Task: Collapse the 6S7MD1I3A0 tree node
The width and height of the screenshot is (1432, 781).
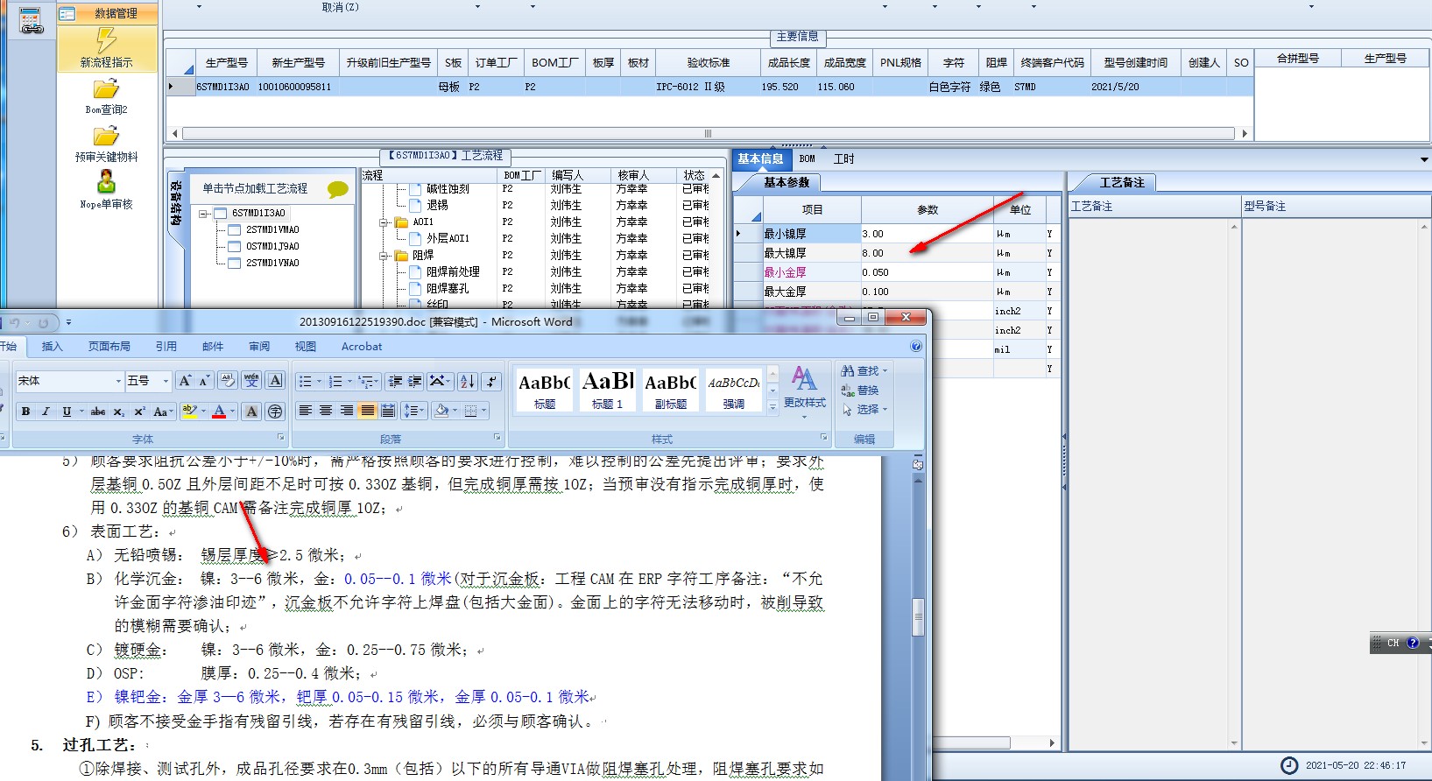Action: click(x=203, y=214)
